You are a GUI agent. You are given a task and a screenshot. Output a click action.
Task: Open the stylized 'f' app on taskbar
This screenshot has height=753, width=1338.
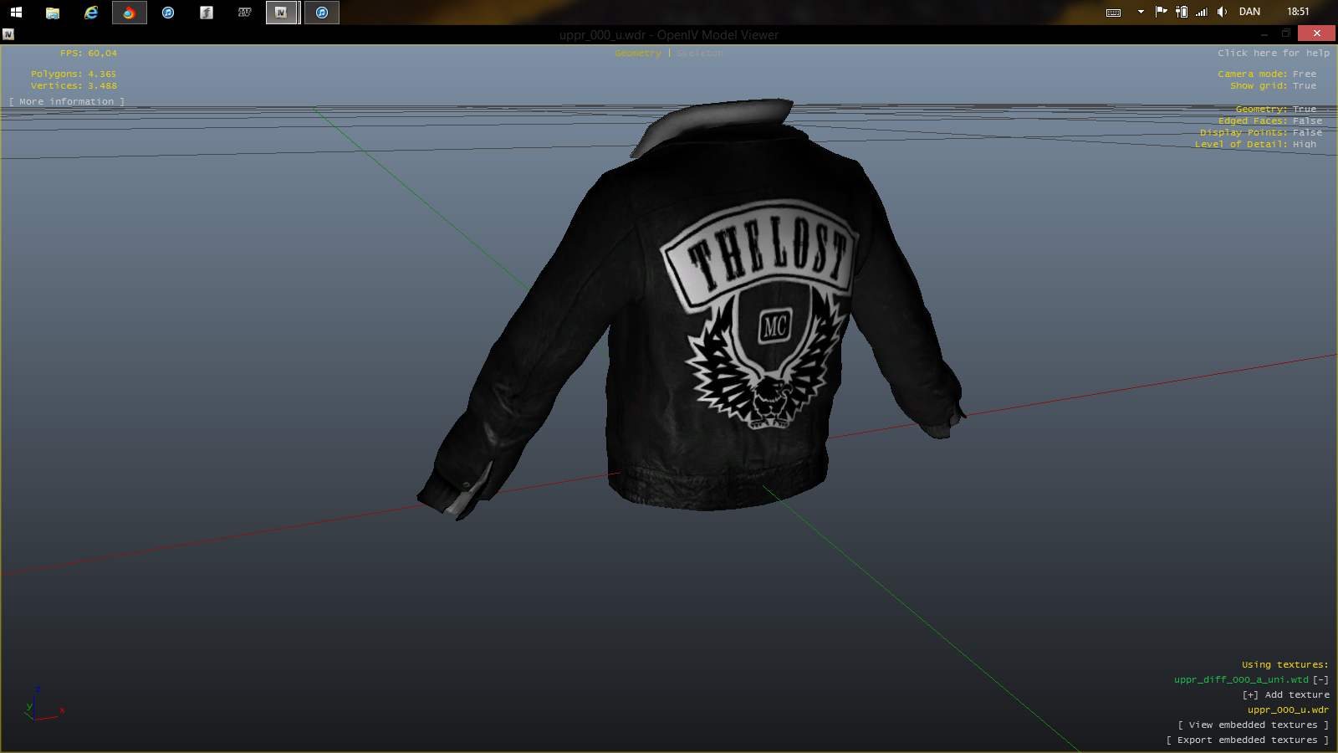[x=207, y=13]
